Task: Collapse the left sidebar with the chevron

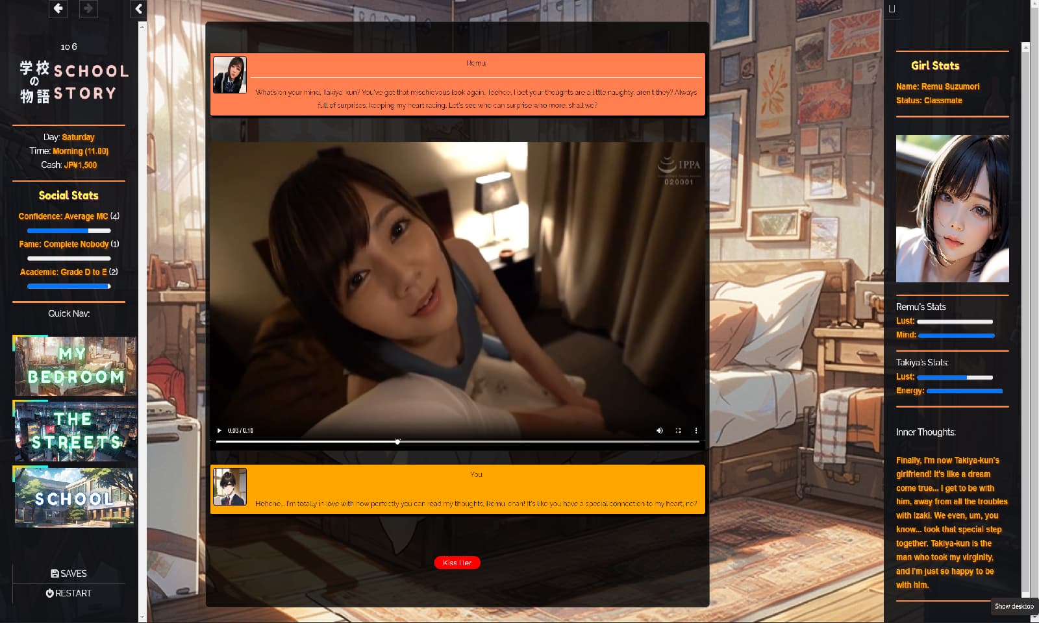Action: (x=138, y=9)
